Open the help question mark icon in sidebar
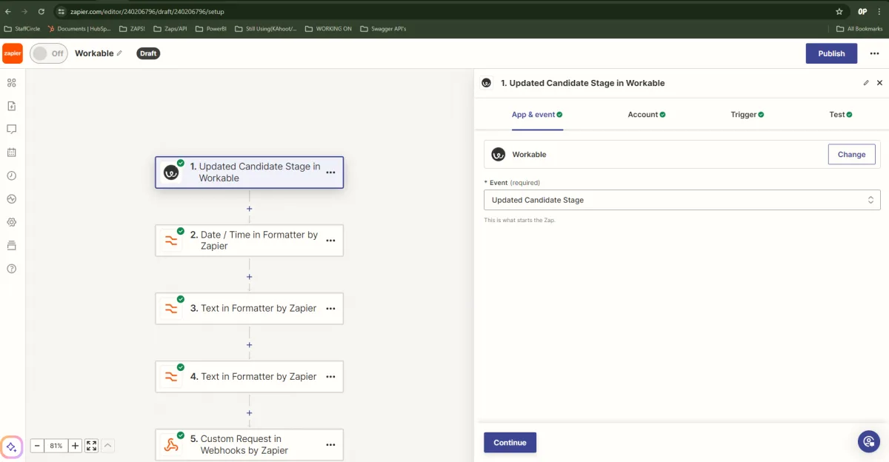This screenshot has height=462, width=889. point(11,269)
